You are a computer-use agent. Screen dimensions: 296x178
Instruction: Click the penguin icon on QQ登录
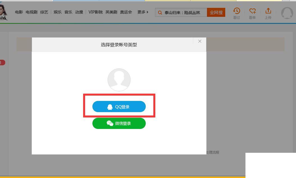(x=110, y=107)
